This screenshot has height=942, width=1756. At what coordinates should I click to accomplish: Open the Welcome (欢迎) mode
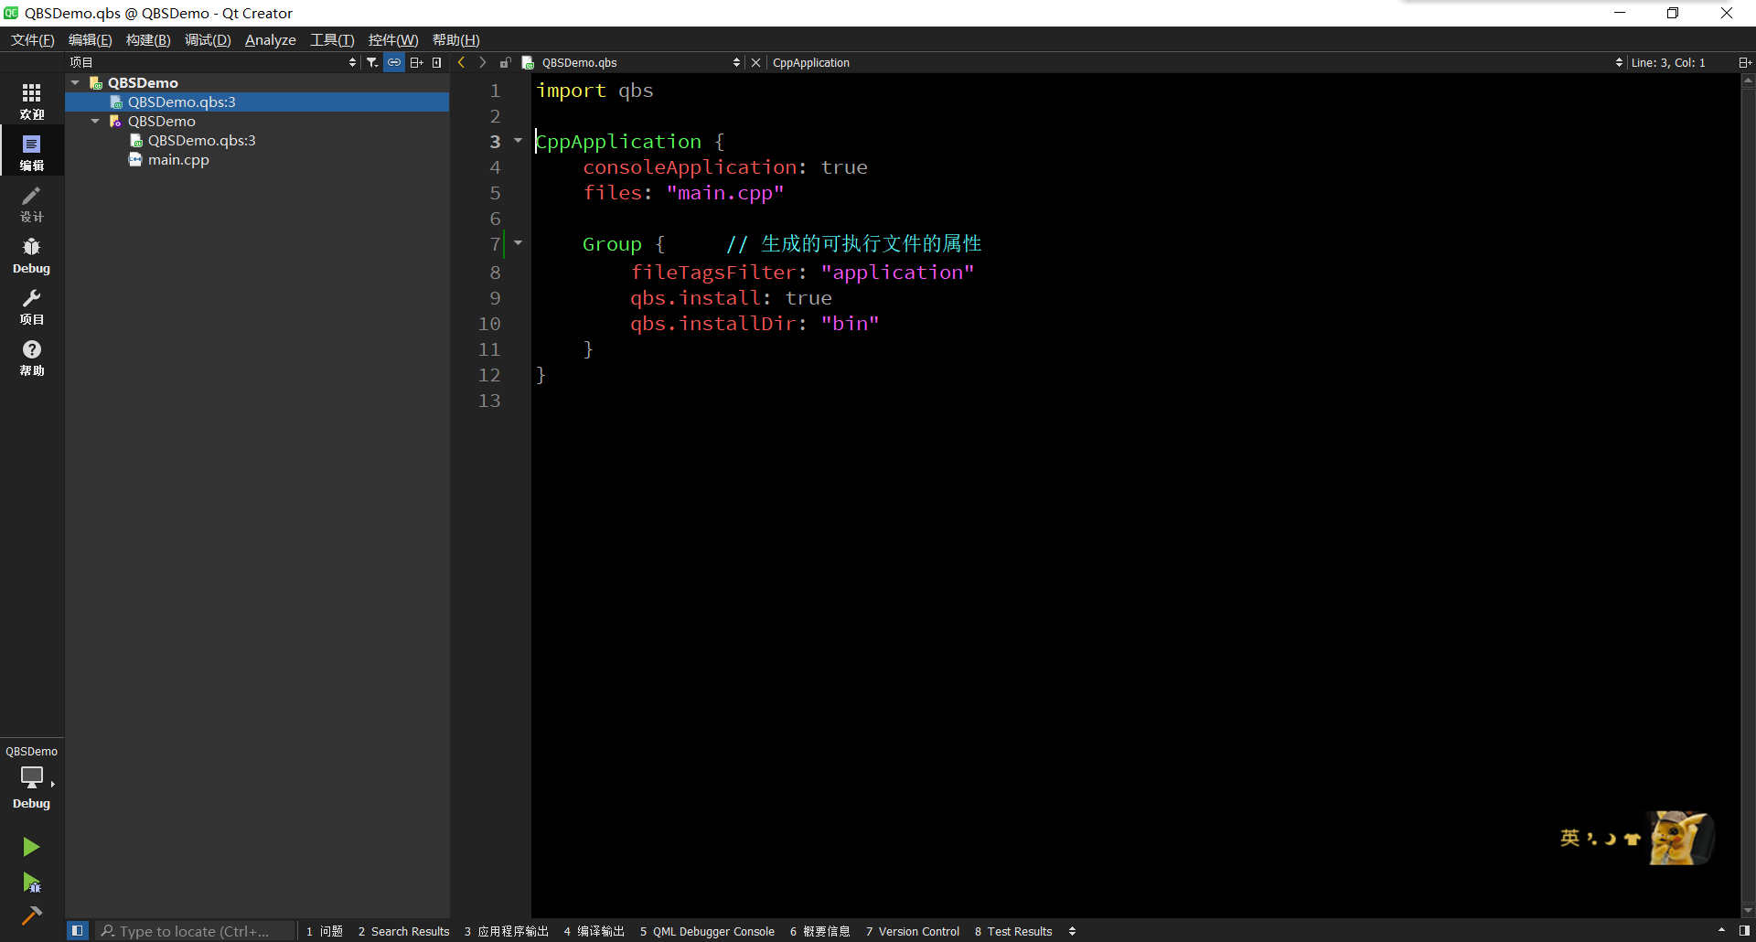point(32,102)
